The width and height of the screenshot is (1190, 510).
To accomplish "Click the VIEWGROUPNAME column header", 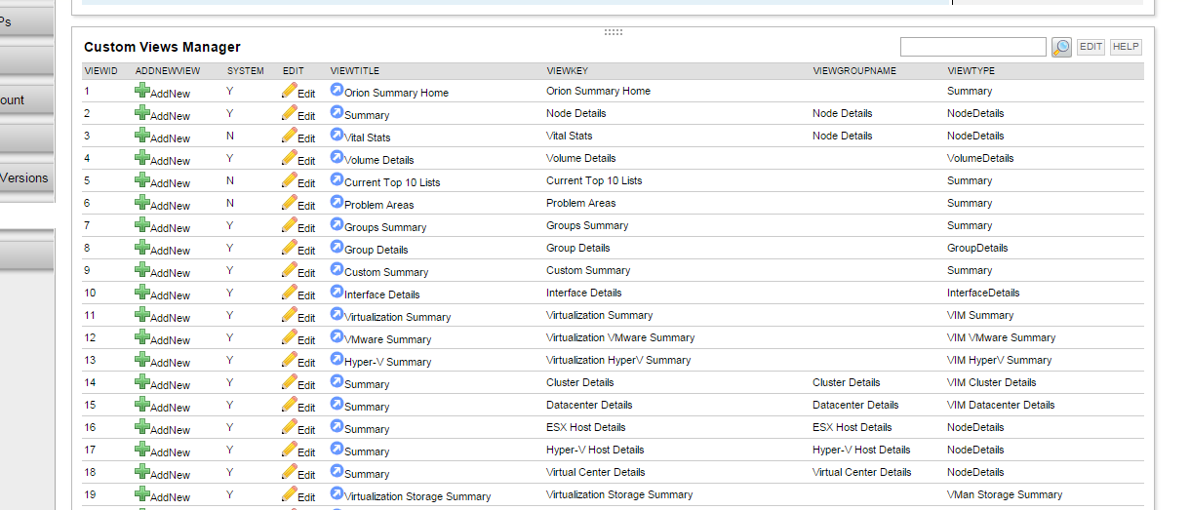I will click(x=854, y=71).
